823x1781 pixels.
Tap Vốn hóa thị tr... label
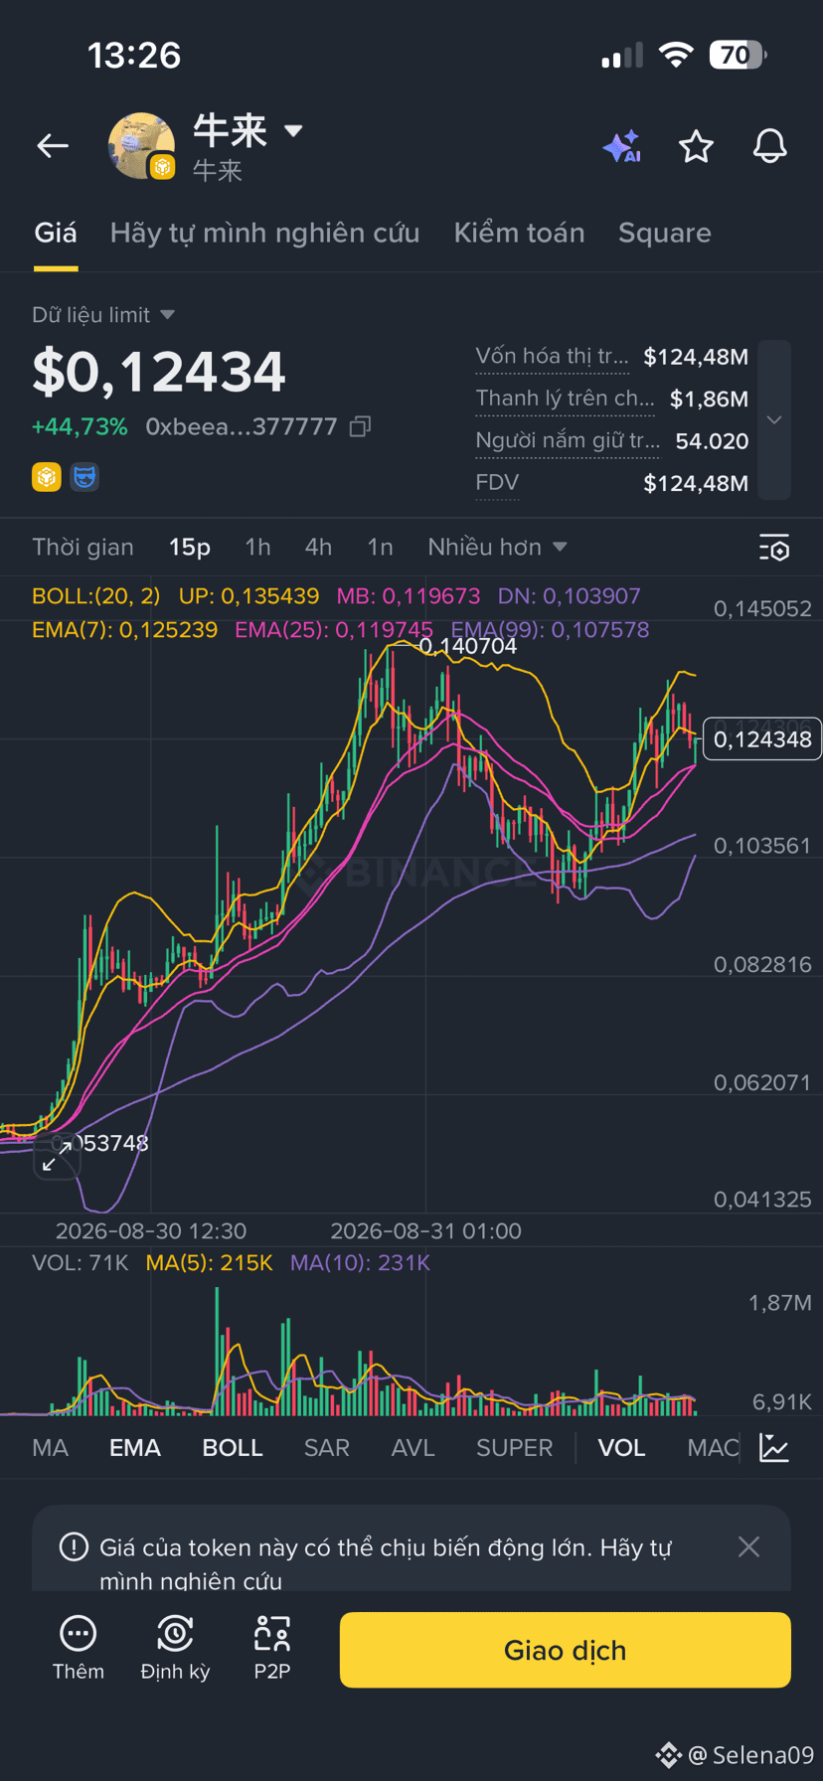click(x=552, y=356)
